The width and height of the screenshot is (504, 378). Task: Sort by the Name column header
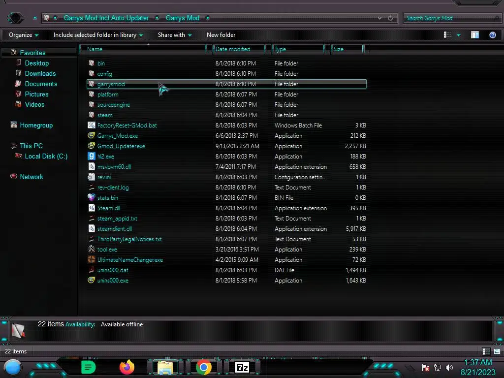pyautogui.click(x=143, y=49)
